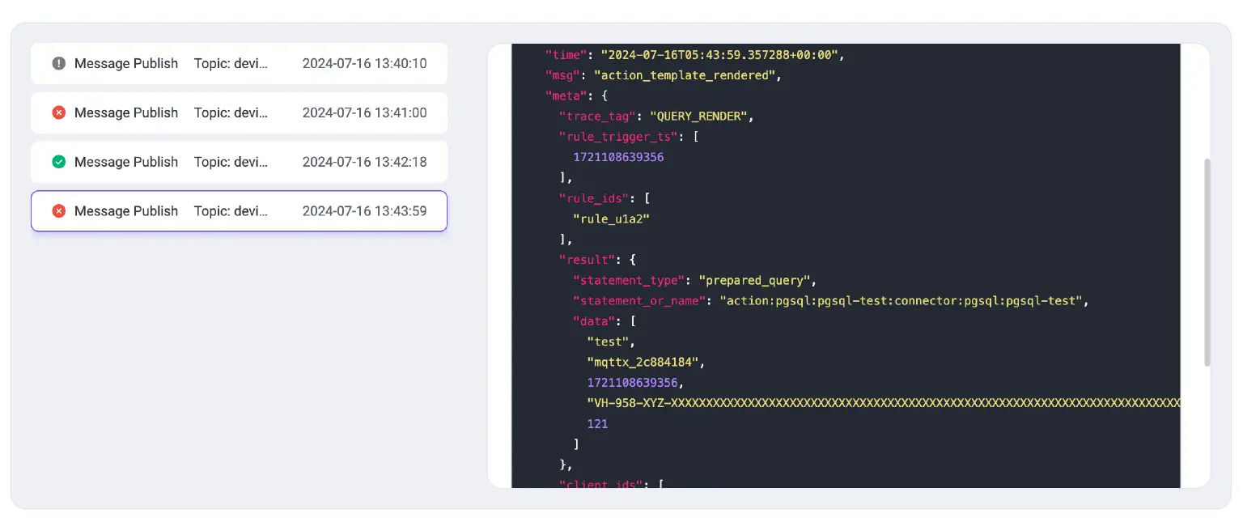This screenshot has width=1243, height=522.
Task: Click the "prepared_query" statement type value
Action: coord(756,281)
